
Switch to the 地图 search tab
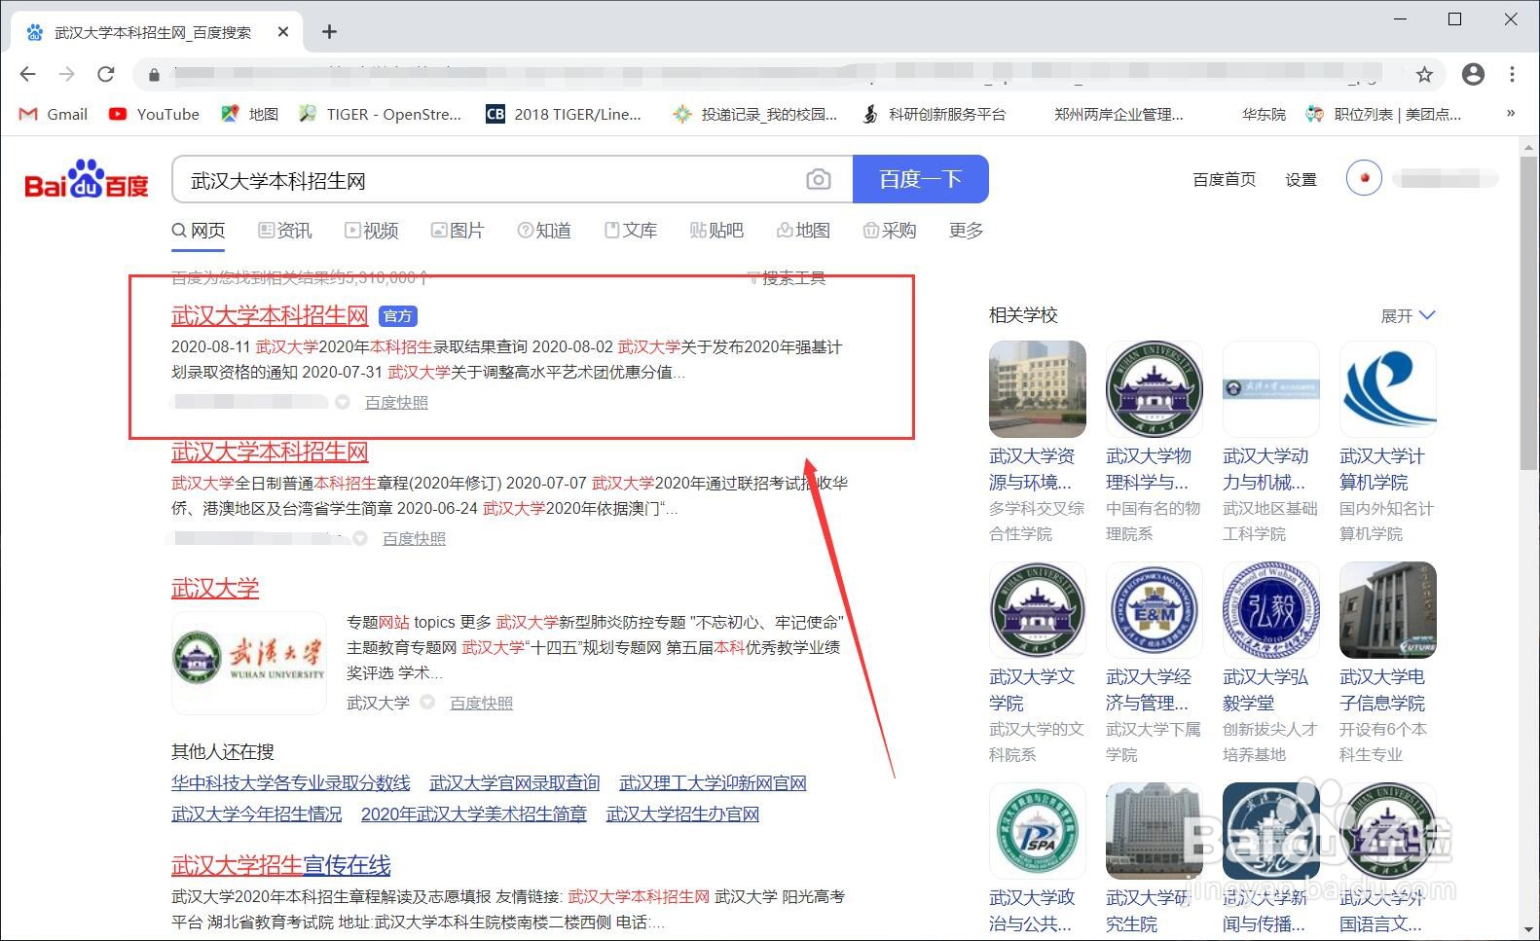click(x=803, y=231)
